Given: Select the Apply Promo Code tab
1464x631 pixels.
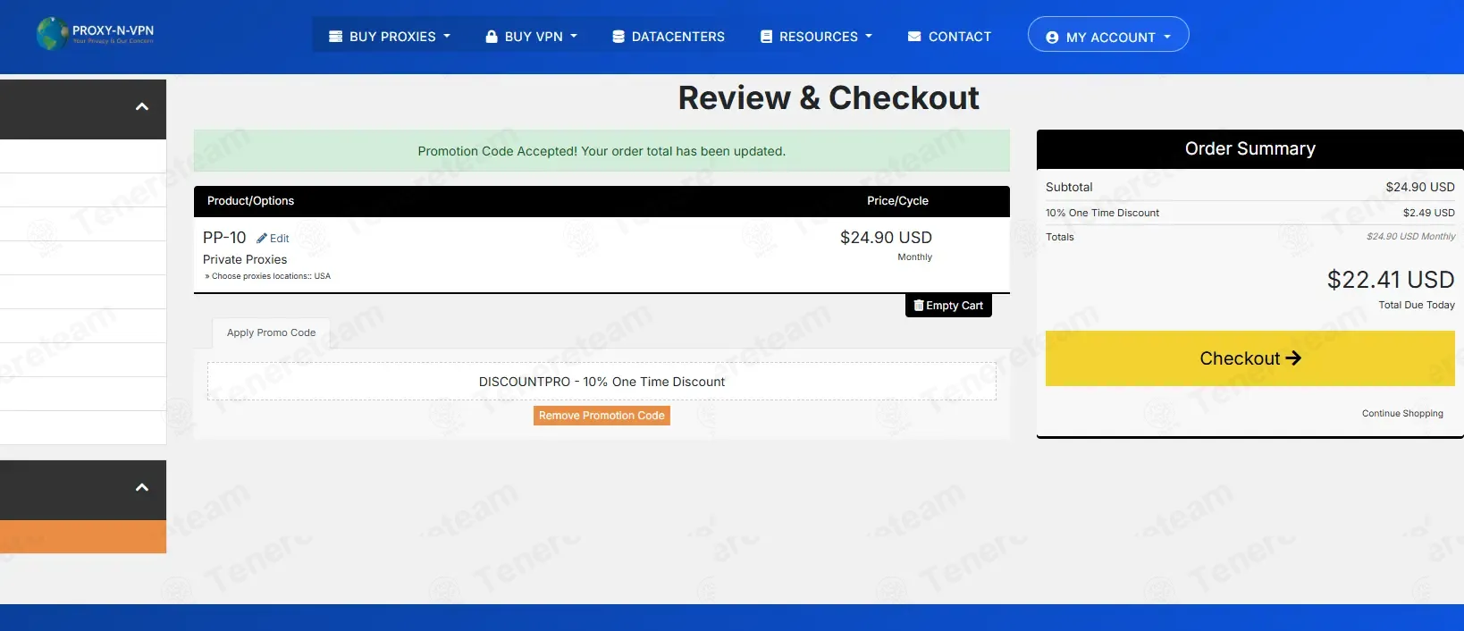Looking at the screenshot, I should coord(271,332).
